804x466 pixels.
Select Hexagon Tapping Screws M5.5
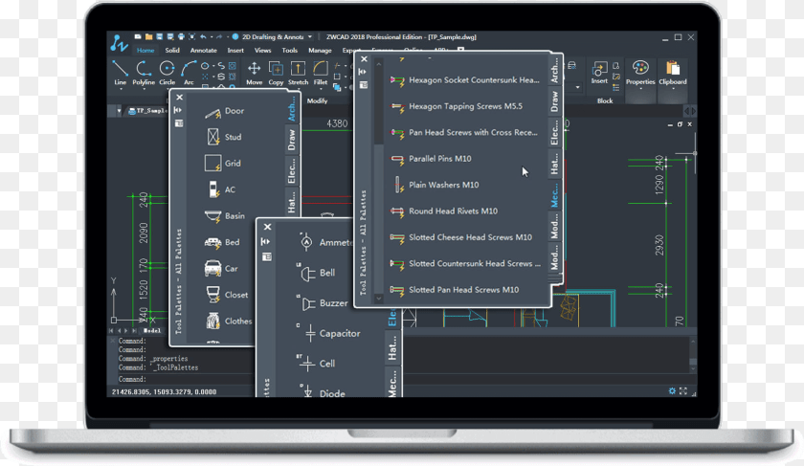click(x=456, y=106)
